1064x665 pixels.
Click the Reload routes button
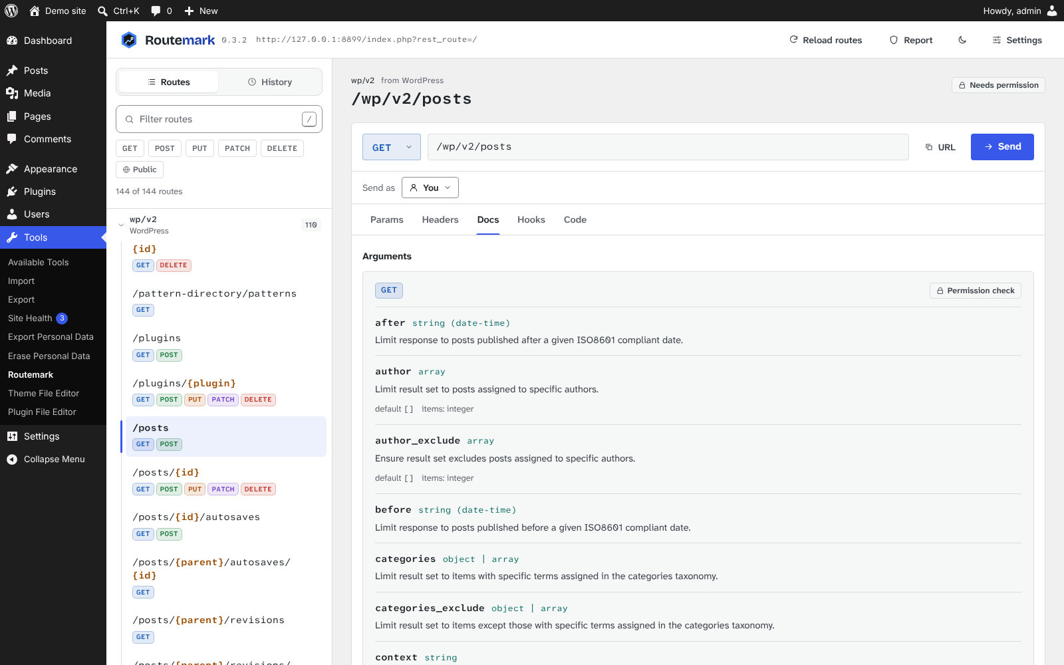pos(825,40)
